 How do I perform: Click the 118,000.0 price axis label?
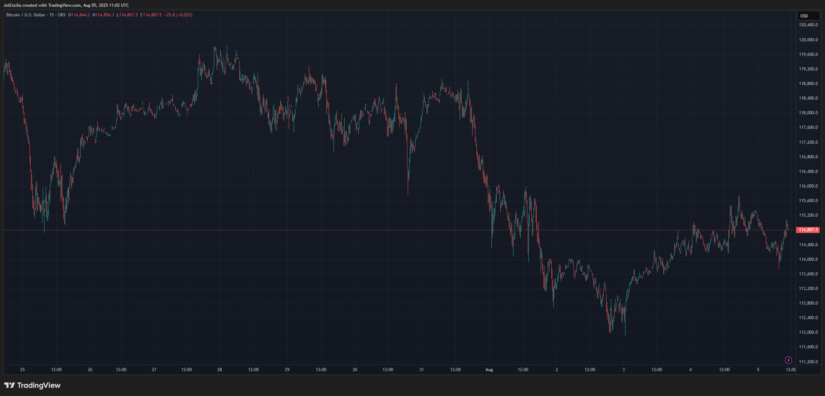click(808, 113)
